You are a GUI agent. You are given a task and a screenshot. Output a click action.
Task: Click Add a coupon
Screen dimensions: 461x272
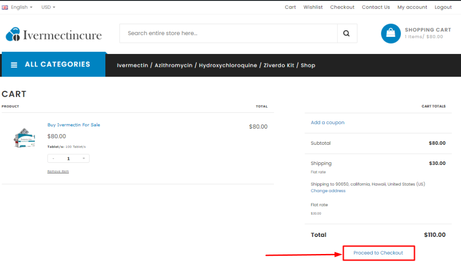point(328,122)
